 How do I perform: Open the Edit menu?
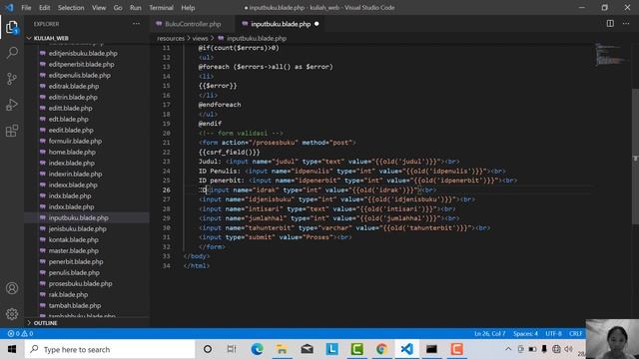pos(44,8)
